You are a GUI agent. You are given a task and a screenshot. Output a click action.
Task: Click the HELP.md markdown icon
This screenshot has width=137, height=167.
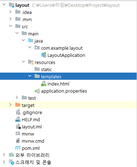tap(18, 119)
